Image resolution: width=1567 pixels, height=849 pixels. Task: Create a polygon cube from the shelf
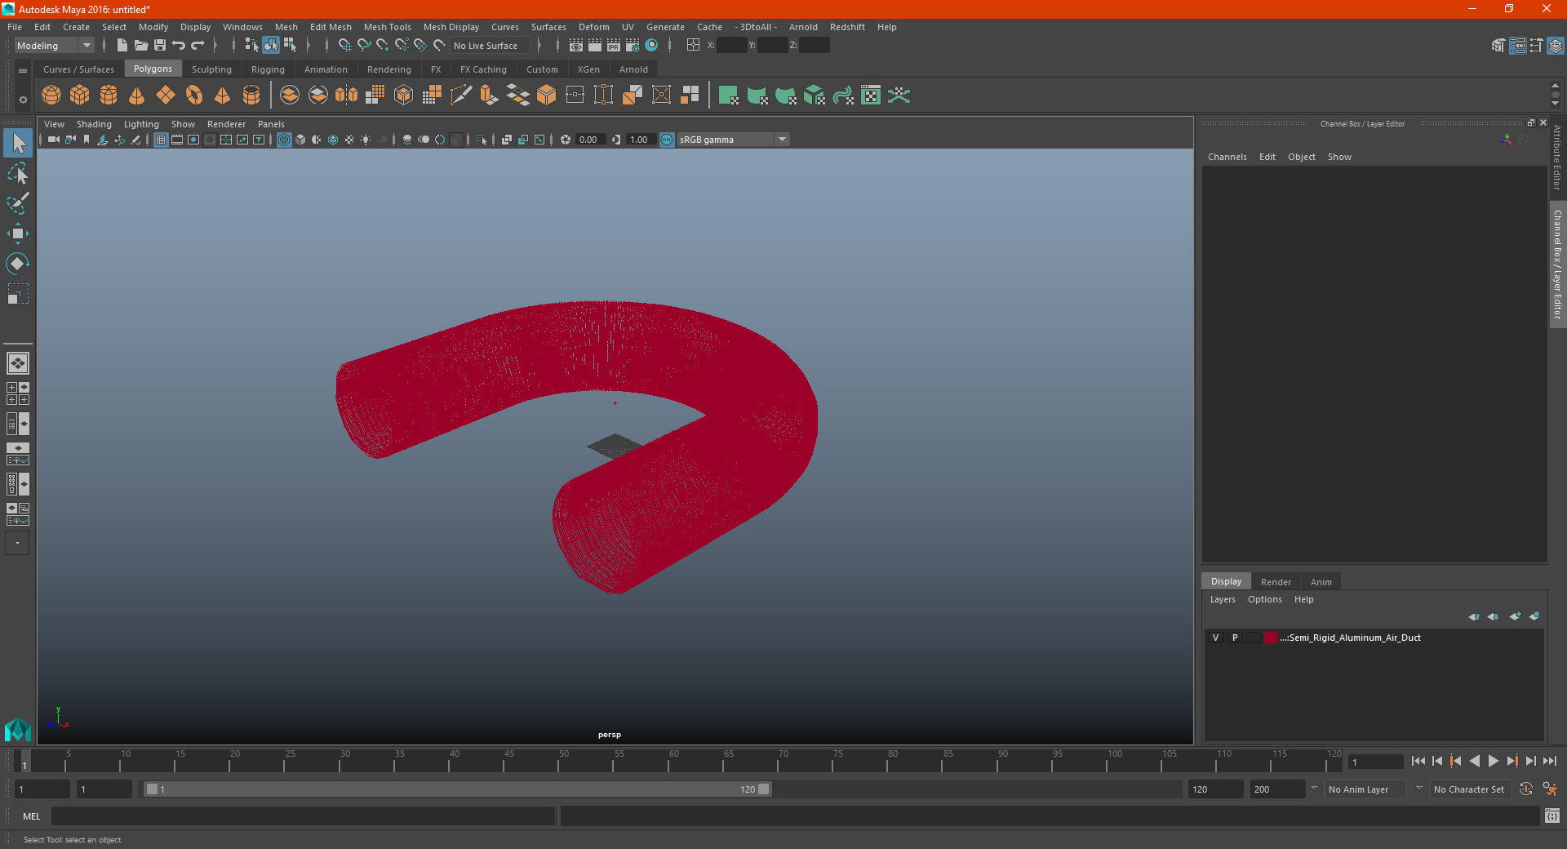pyautogui.click(x=80, y=96)
